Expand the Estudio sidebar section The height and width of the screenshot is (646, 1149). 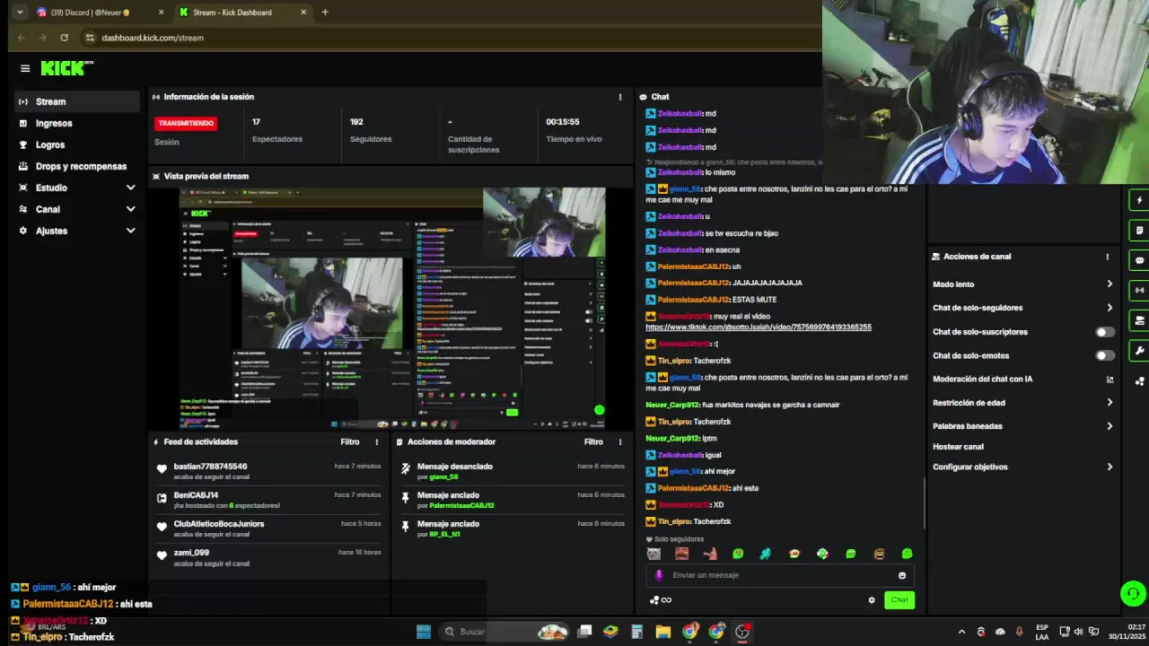coord(76,188)
